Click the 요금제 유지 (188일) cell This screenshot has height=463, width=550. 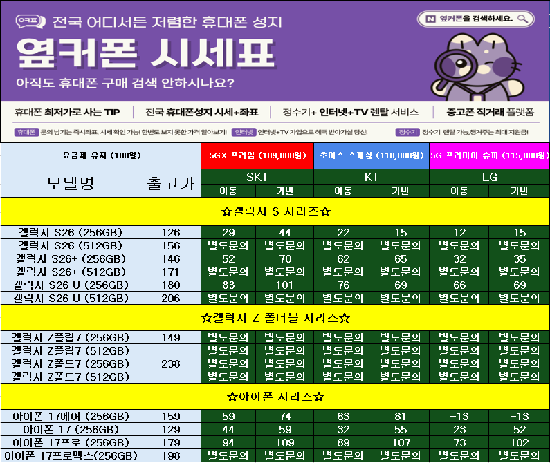click(101, 155)
